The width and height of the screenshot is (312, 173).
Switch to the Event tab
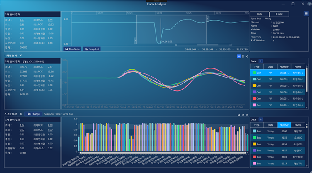pyautogui.click(x=279, y=14)
